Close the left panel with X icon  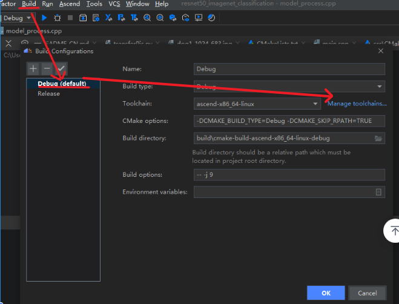[8, 44]
